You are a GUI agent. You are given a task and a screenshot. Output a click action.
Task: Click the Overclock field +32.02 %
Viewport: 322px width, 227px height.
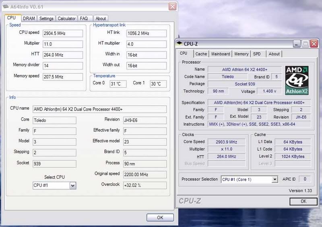click(x=145, y=185)
